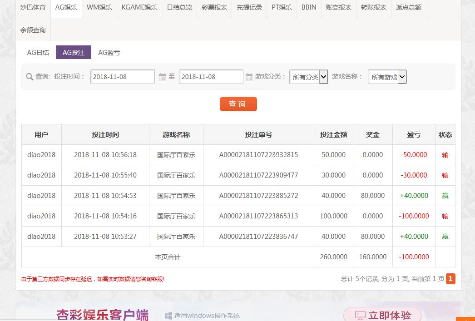Screen dimensions: 475x321
Task: Expand the 所有游戏 game name dropdown
Action: click(387, 77)
